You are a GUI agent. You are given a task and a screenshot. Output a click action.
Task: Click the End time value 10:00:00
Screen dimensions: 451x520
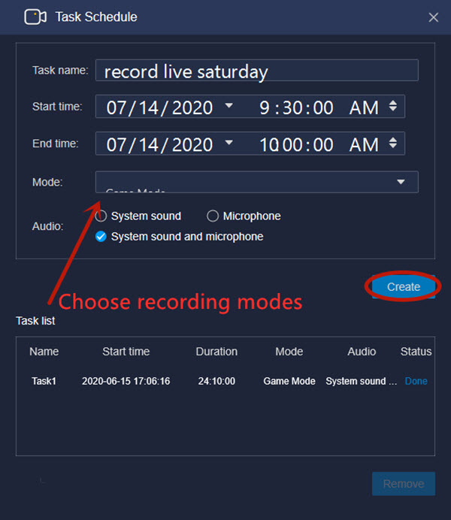pyautogui.click(x=296, y=145)
